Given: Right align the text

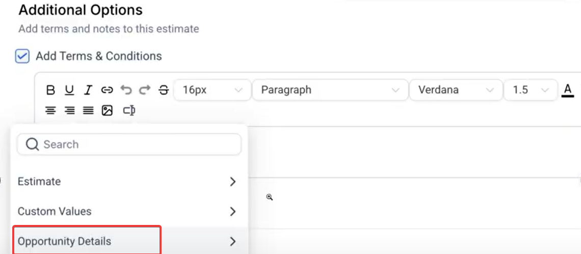Looking at the screenshot, I should click(x=69, y=110).
